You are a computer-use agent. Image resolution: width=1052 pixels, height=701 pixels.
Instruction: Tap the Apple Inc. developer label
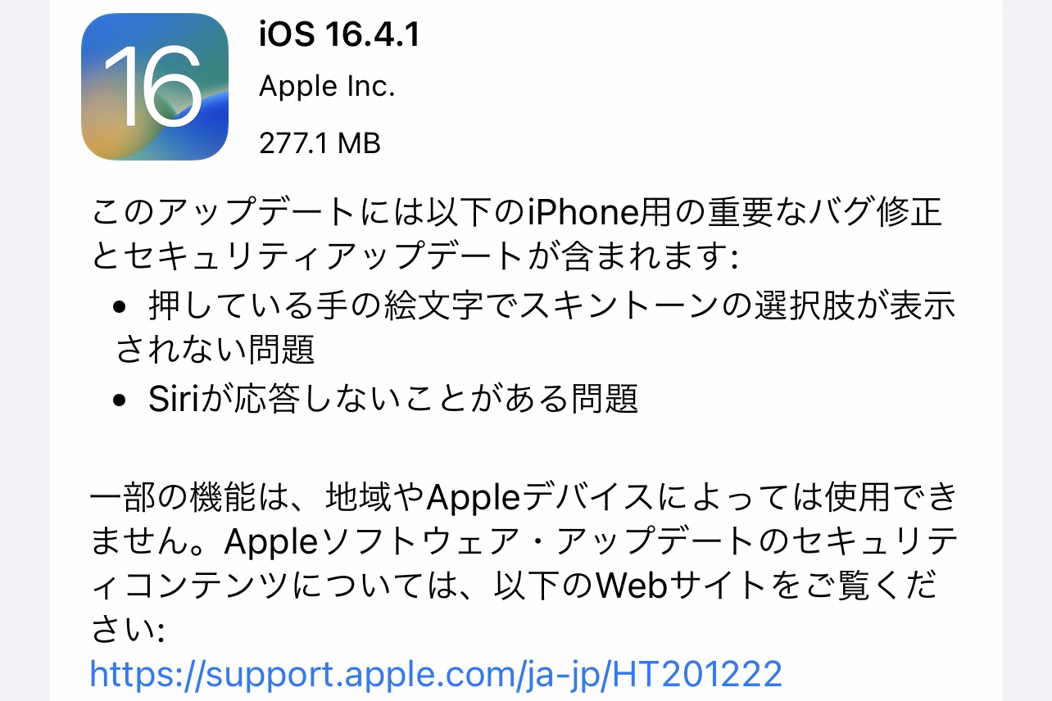pyautogui.click(x=327, y=87)
